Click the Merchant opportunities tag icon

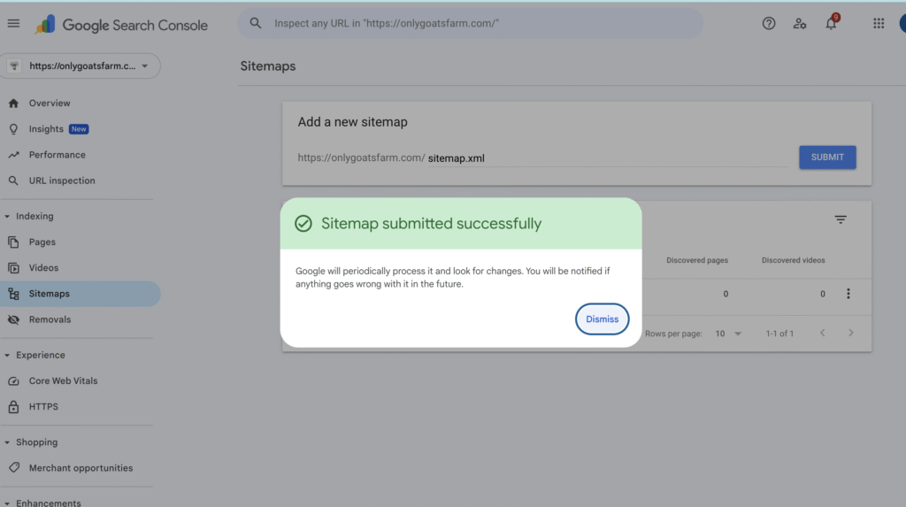[14, 468]
